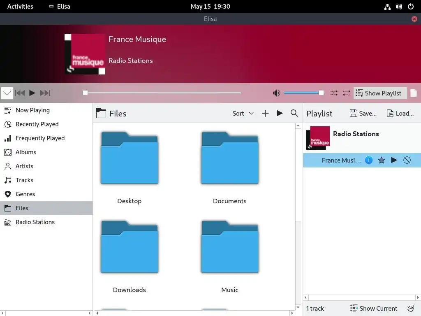The image size is (421, 316).
Task: Go to the Albums view
Action: coord(46,152)
